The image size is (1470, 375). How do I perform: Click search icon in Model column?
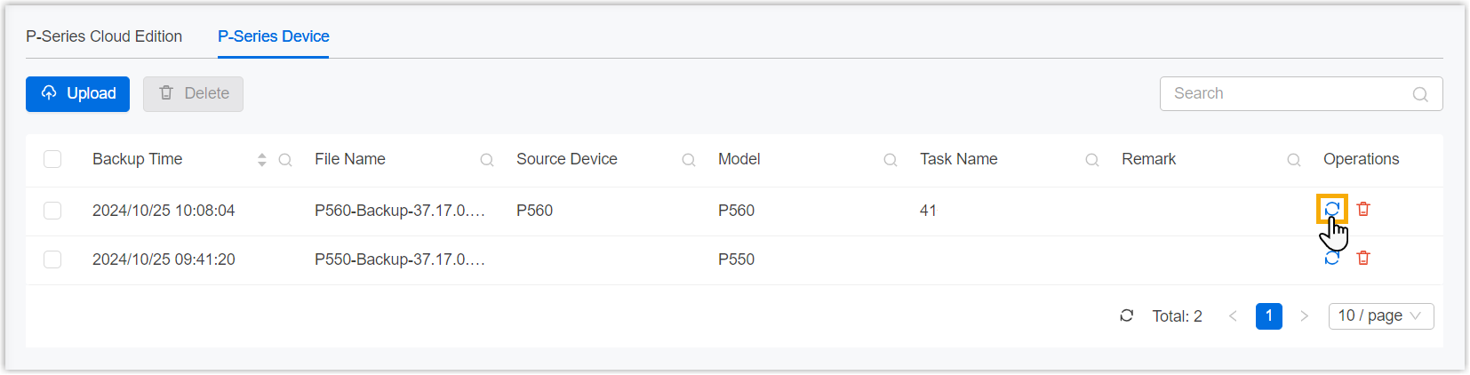tap(891, 160)
